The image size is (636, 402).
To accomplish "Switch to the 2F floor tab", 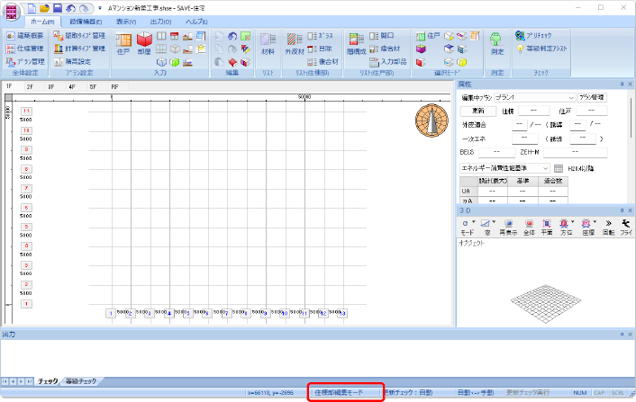I will point(30,86).
